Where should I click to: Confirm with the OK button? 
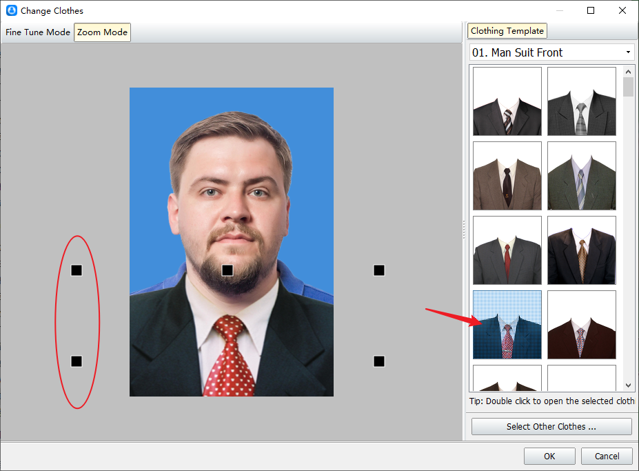pyautogui.click(x=549, y=456)
